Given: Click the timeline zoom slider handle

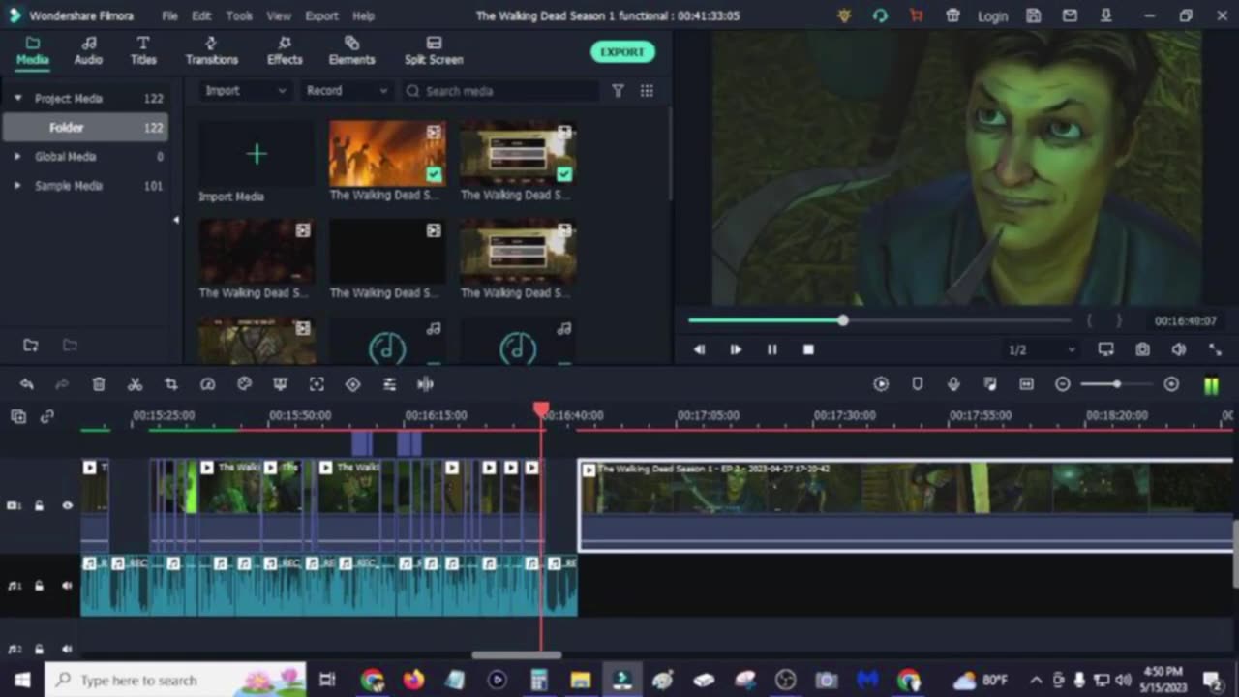Looking at the screenshot, I should [x=1116, y=384].
